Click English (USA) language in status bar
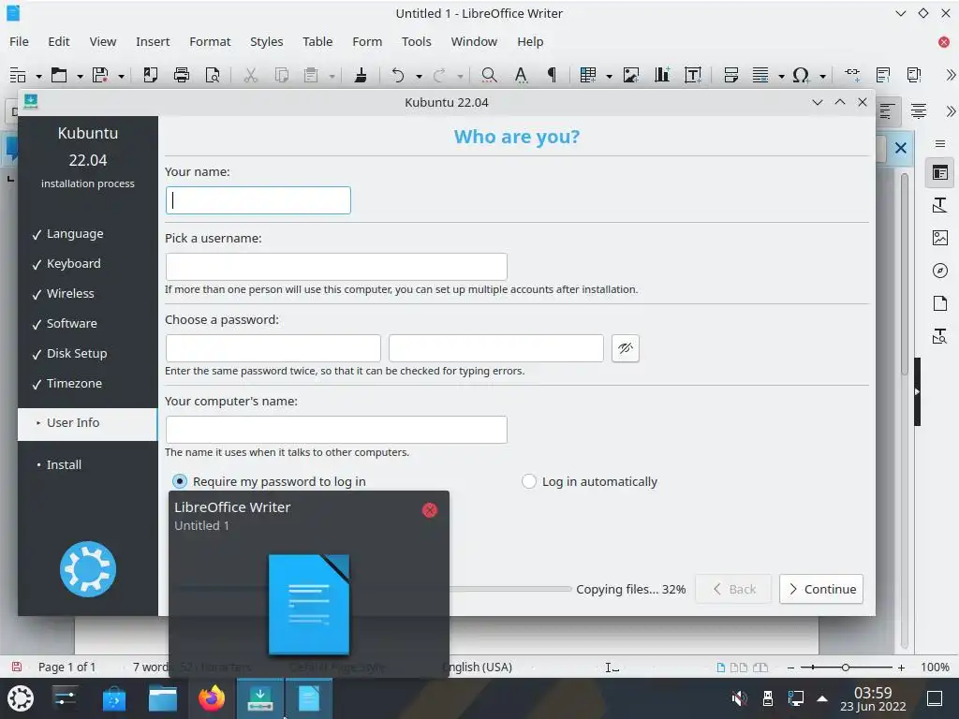959x719 pixels. 477,668
